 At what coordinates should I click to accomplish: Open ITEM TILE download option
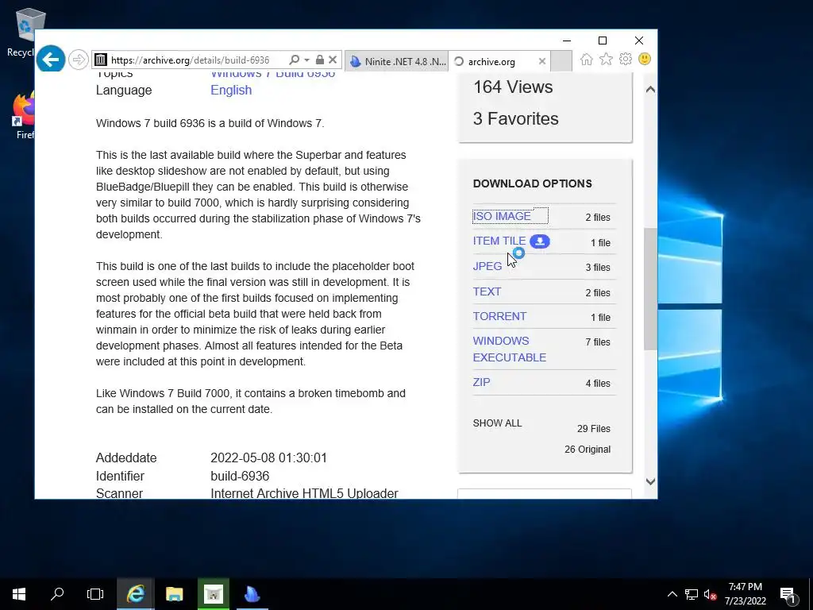499,241
